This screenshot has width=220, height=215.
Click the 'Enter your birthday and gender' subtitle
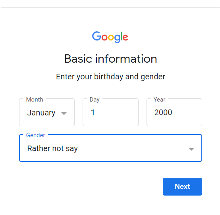coord(110,77)
